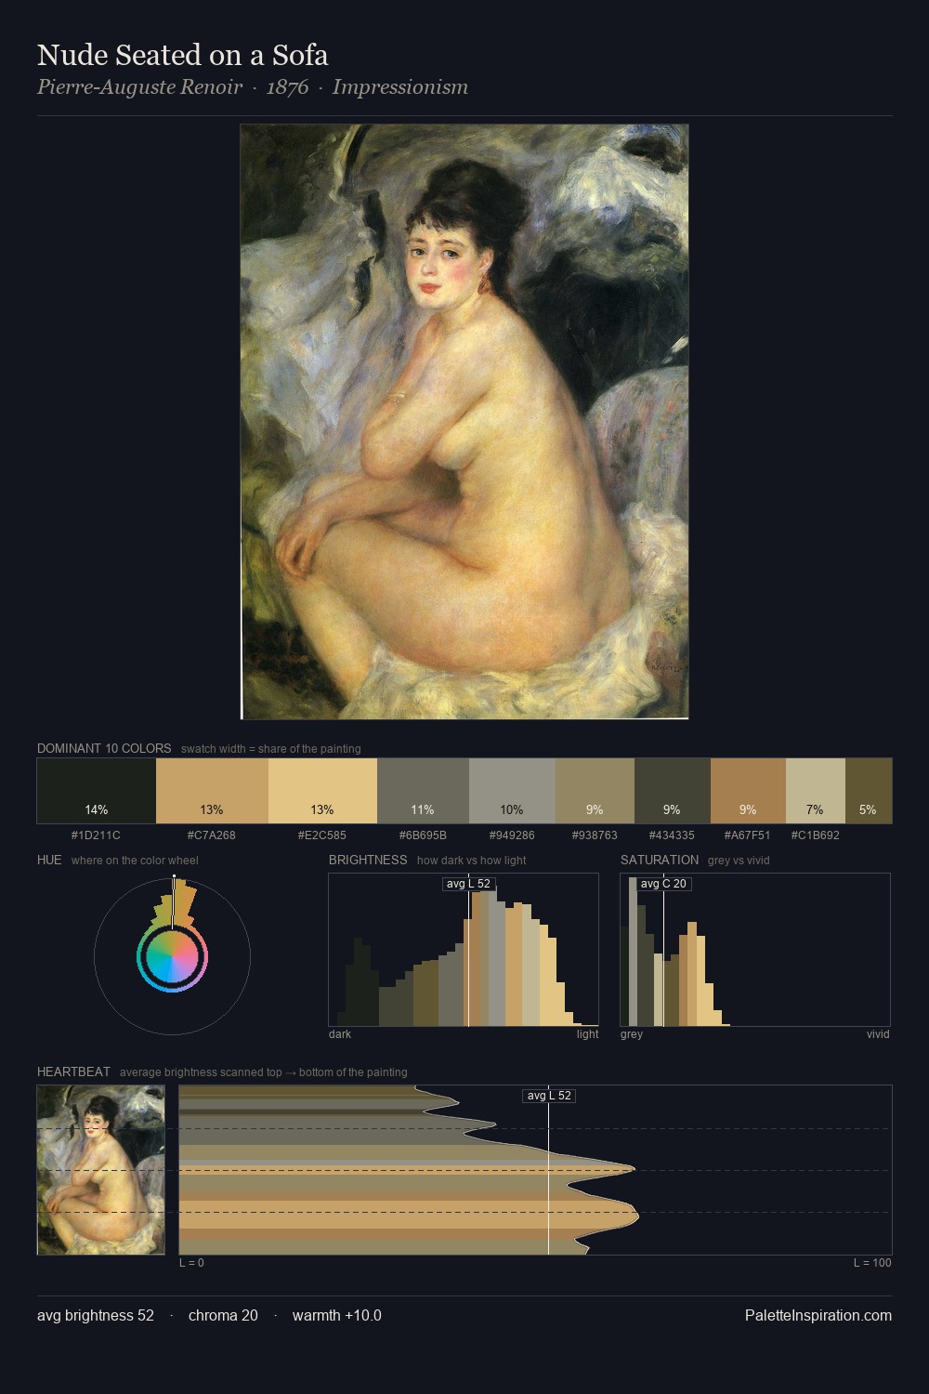Choose the #938763 khaki swatch
Screen dimensions: 929x1394
(595, 791)
